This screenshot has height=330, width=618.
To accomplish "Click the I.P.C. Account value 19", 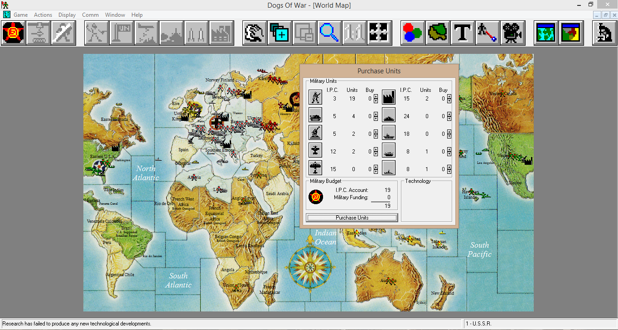I will click(387, 190).
